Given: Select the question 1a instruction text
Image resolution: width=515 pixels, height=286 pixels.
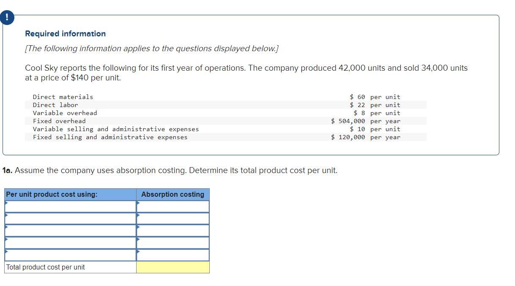Looking at the screenshot, I should (171, 170).
